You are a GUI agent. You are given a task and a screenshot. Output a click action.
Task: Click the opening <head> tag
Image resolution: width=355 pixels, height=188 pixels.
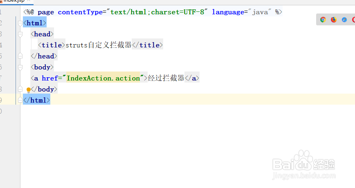(42, 34)
